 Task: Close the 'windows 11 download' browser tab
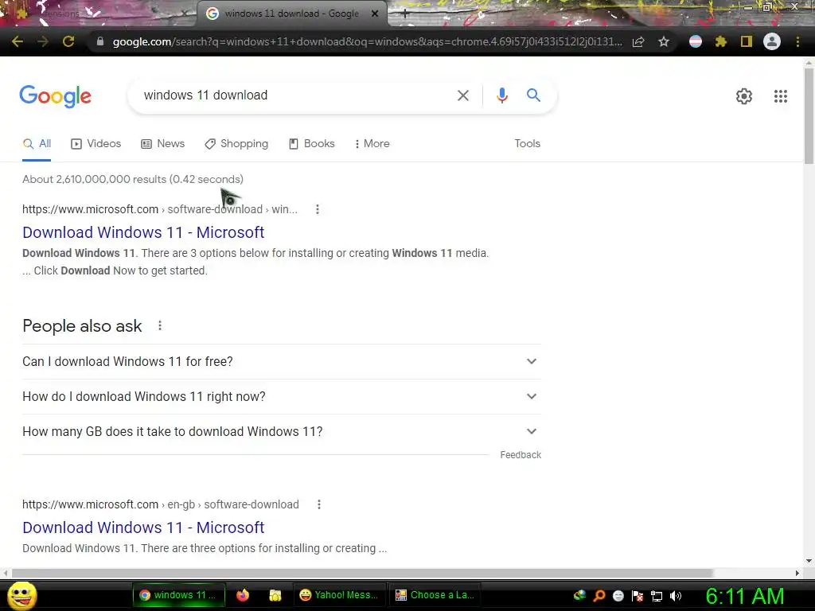[x=375, y=14]
